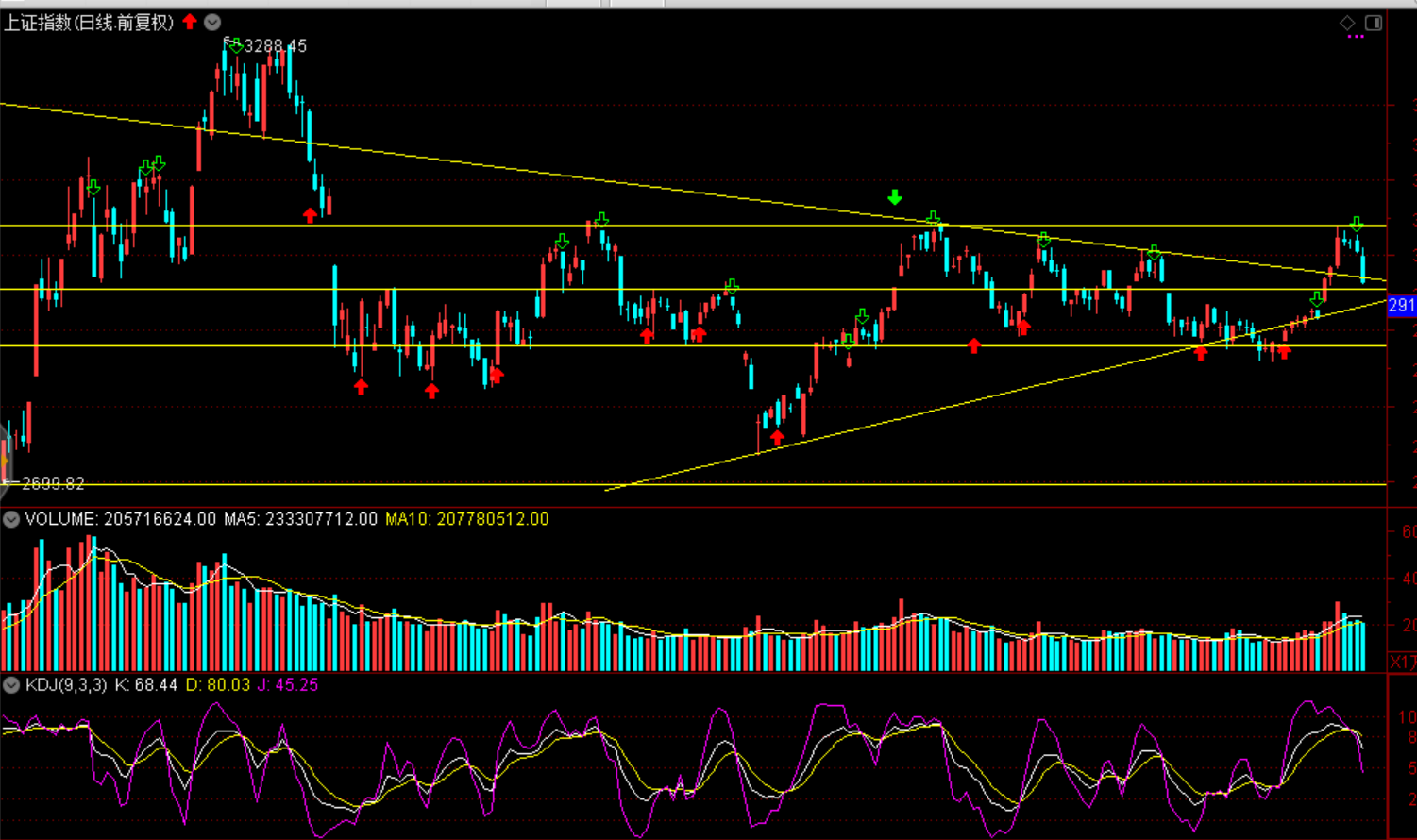Screen dimensions: 1417x840
Task: Click the KDJ(9,3,3) indicator label
Action: (x=66, y=685)
